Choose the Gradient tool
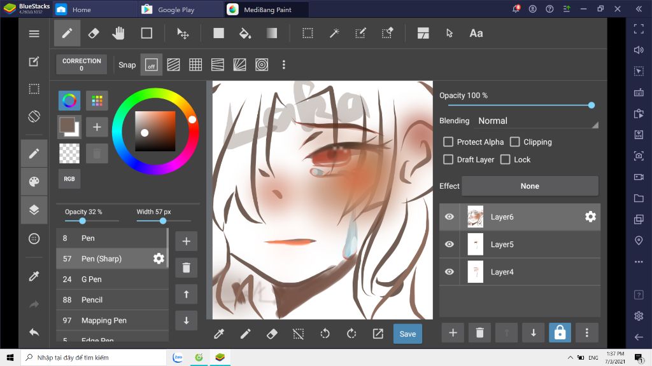This screenshot has width=652, height=366. point(271,33)
